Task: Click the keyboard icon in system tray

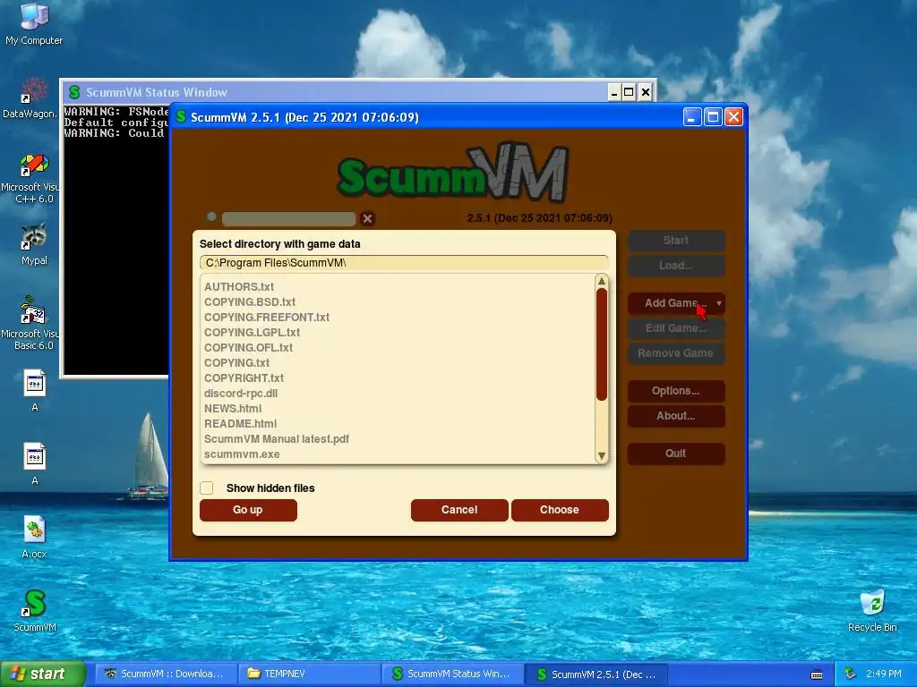Action: point(817,674)
